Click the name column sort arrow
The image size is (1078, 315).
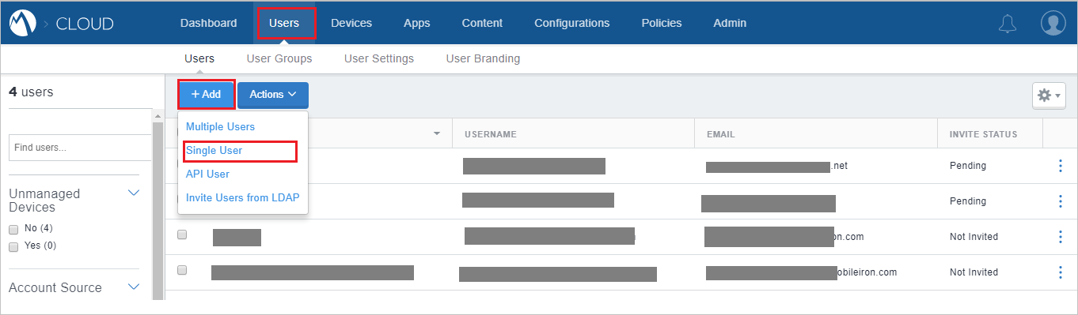tap(436, 133)
